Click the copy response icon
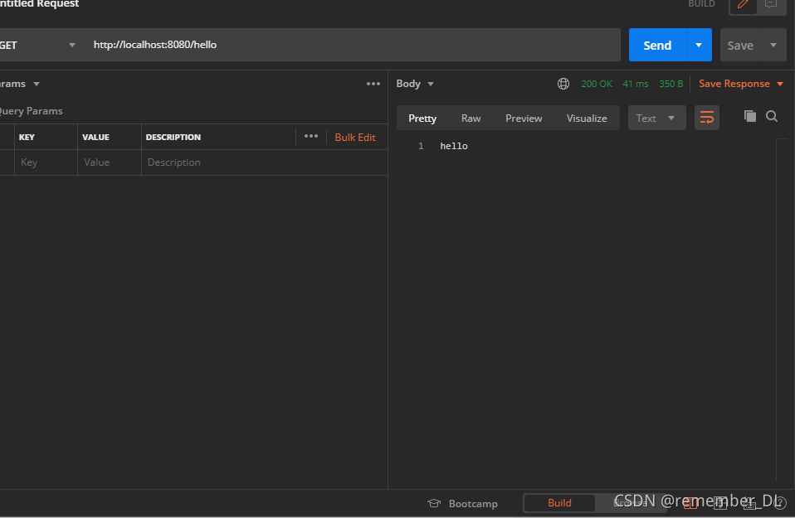 point(750,117)
